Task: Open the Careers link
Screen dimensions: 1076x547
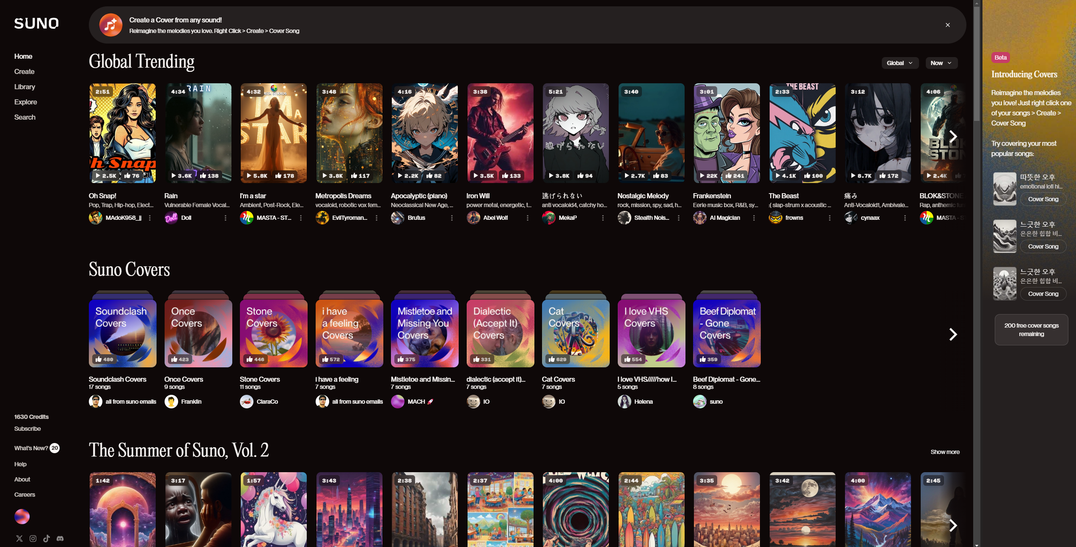Action: pos(25,495)
